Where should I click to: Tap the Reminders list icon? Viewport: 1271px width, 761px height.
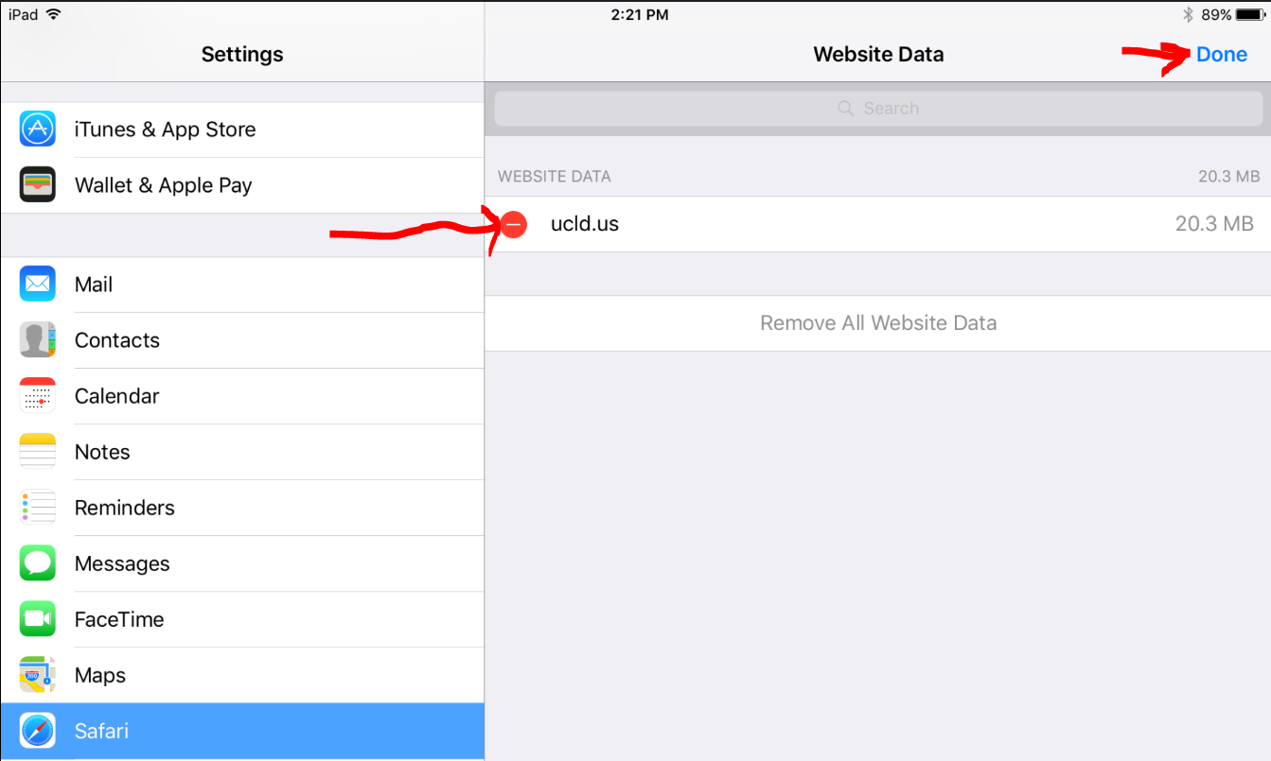[38, 508]
